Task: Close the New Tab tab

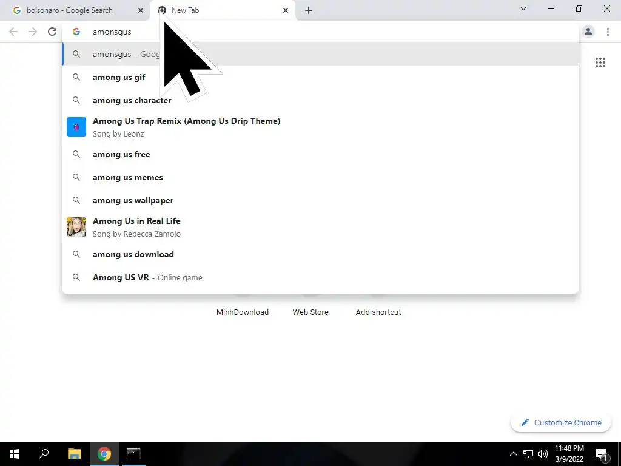Action: click(286, 10)
